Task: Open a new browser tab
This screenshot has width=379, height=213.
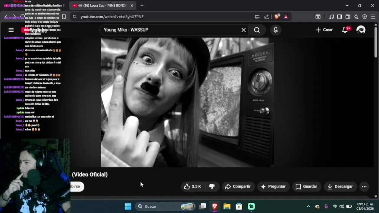Action: pos(142,5)
